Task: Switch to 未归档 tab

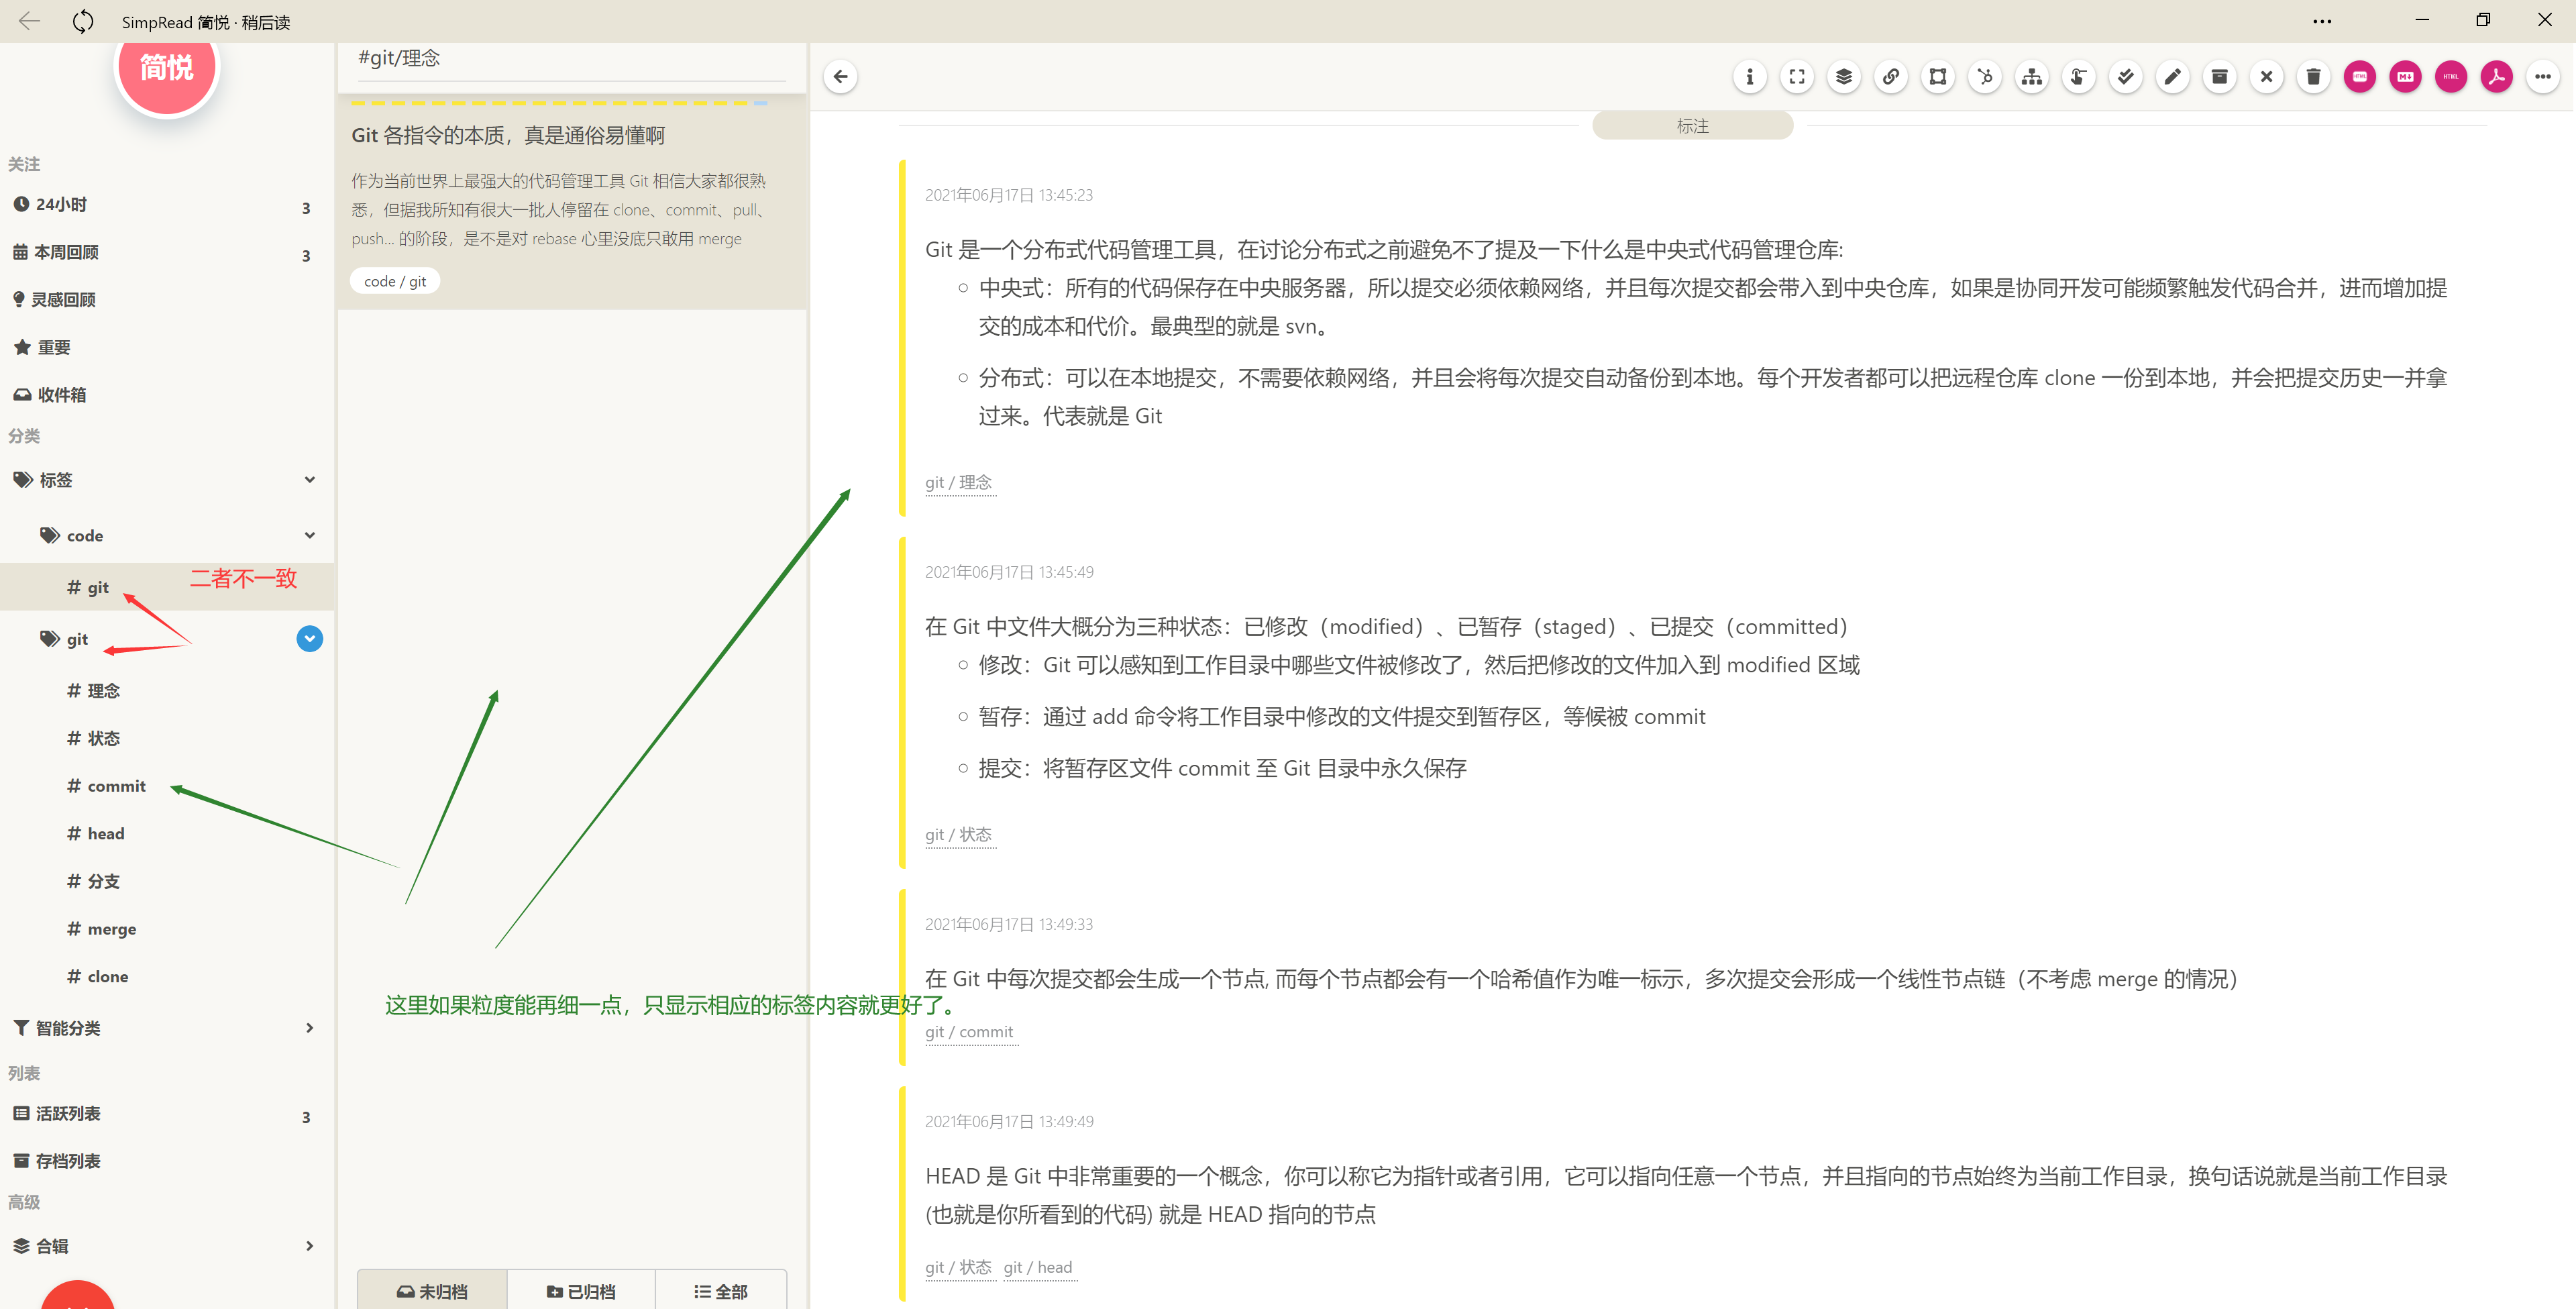Action: point(432,1291)
